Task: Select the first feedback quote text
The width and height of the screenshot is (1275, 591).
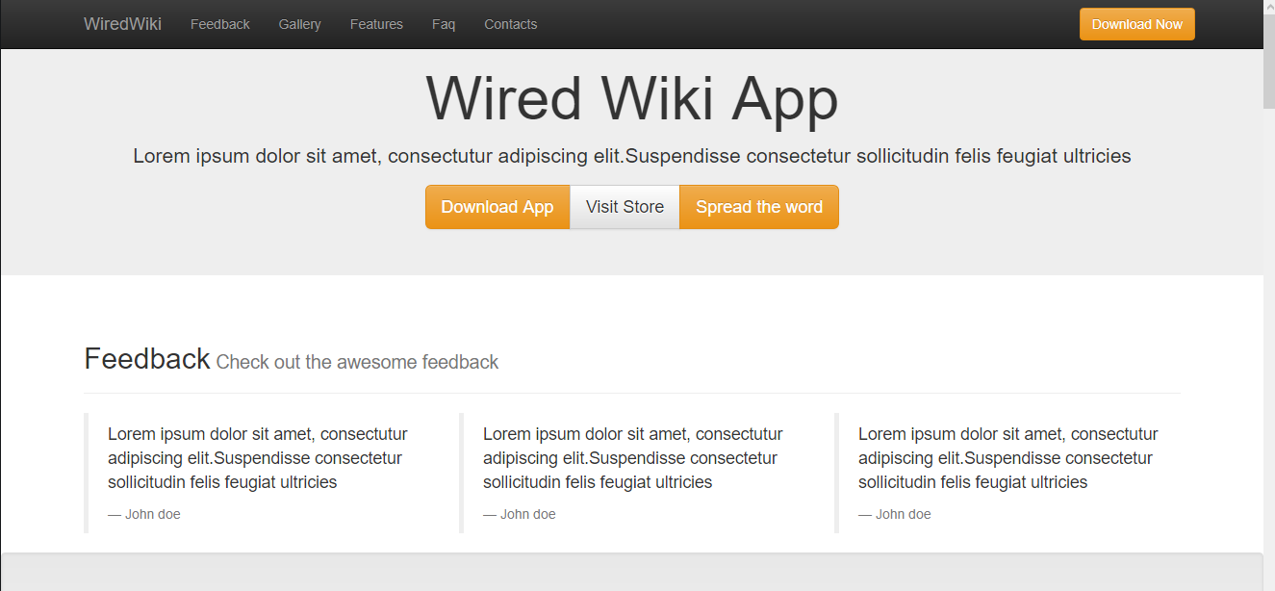Action: [258, 458]
